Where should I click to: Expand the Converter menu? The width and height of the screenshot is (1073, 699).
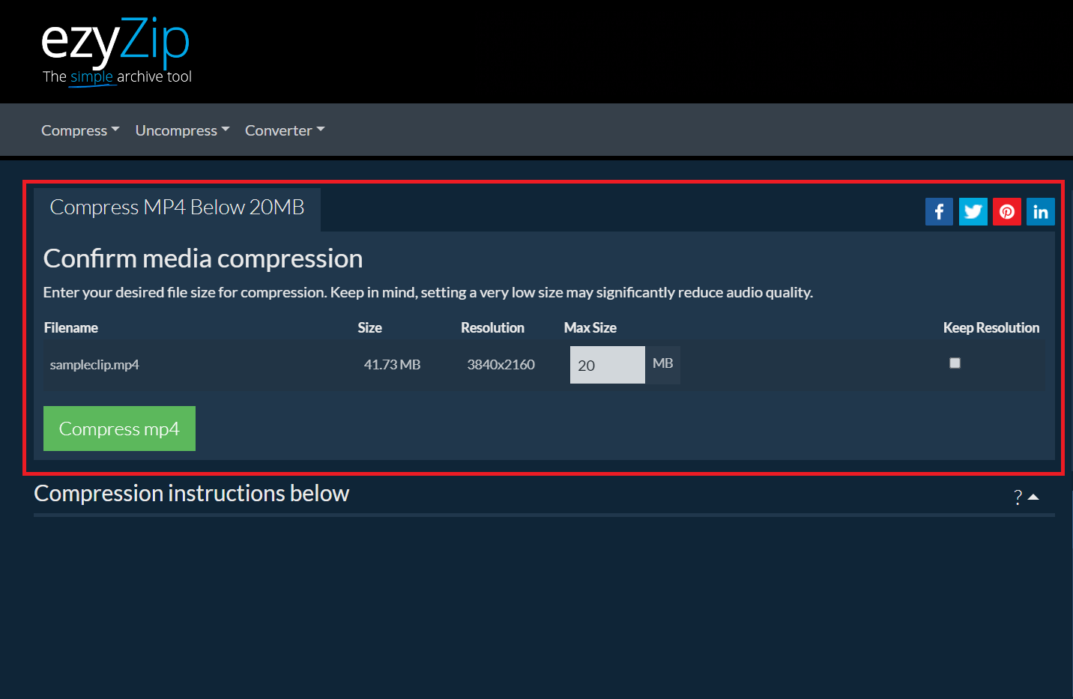(x=284, y=130)
